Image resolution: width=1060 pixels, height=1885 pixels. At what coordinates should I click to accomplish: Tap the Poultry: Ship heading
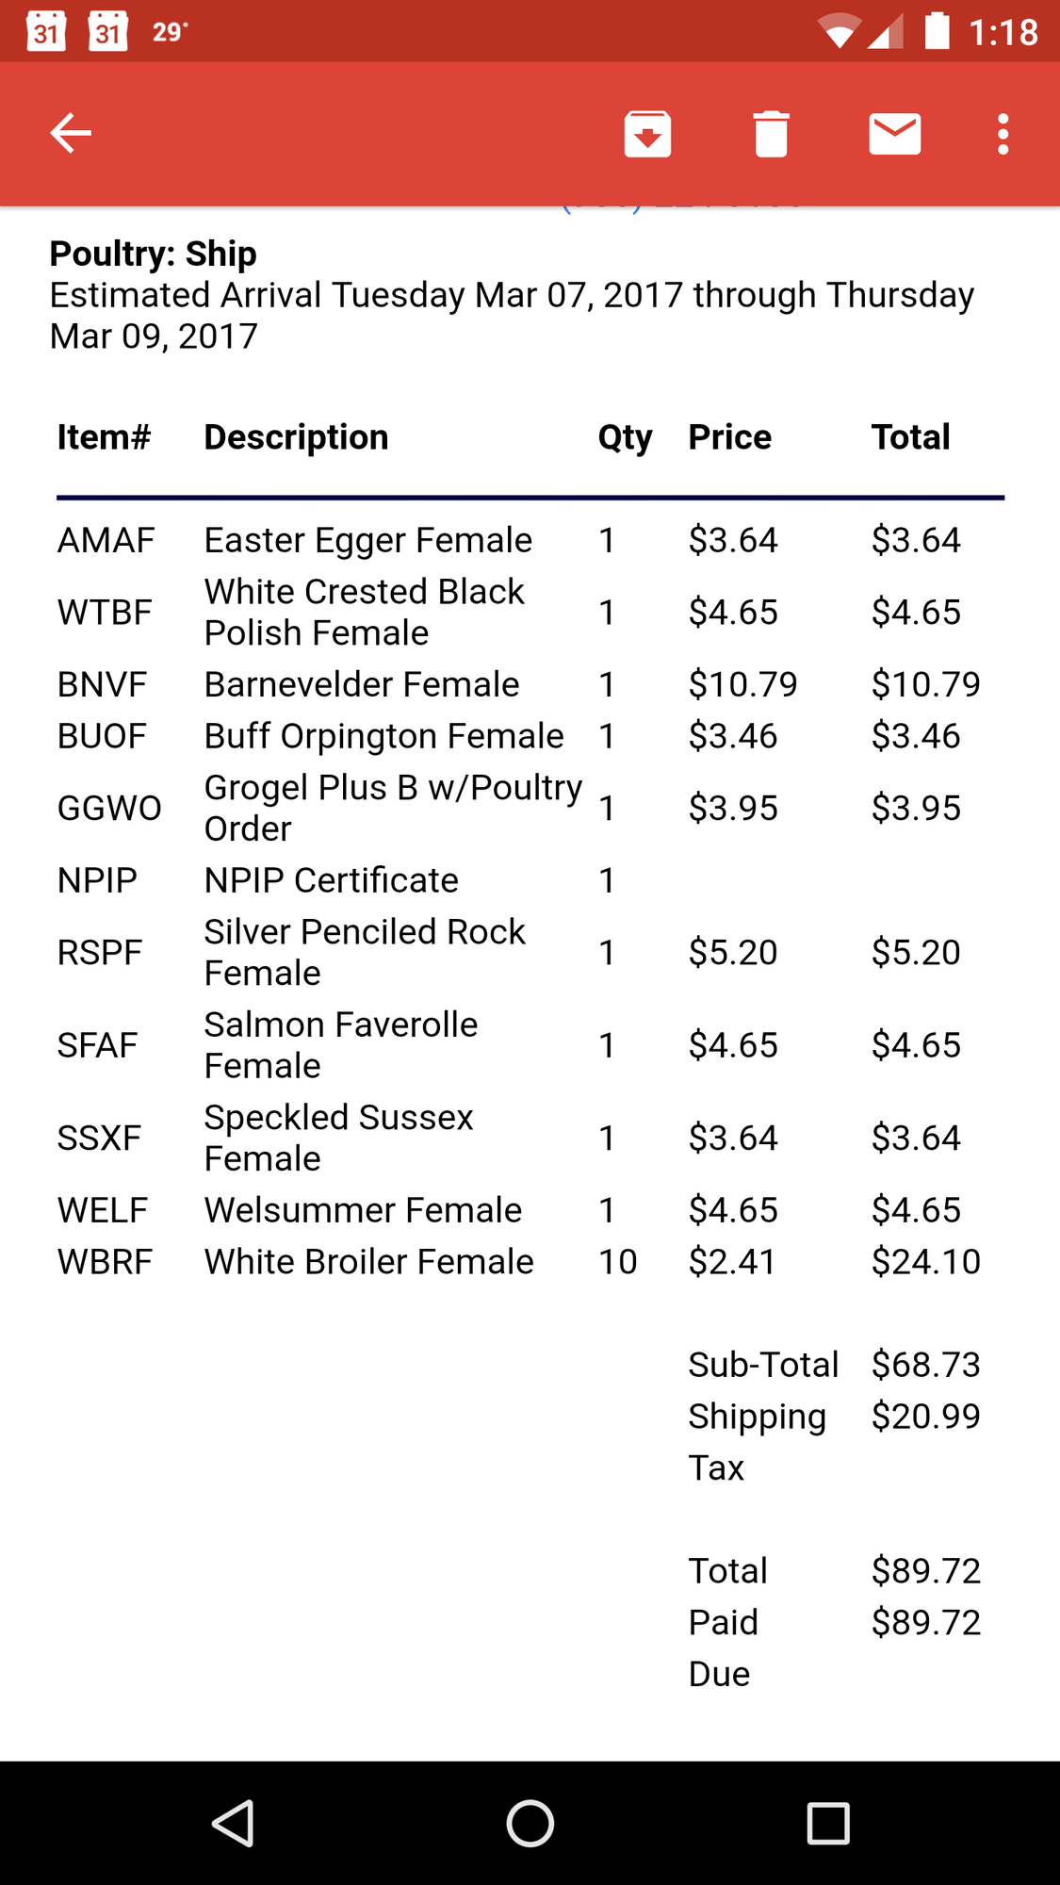coord(153,254)
